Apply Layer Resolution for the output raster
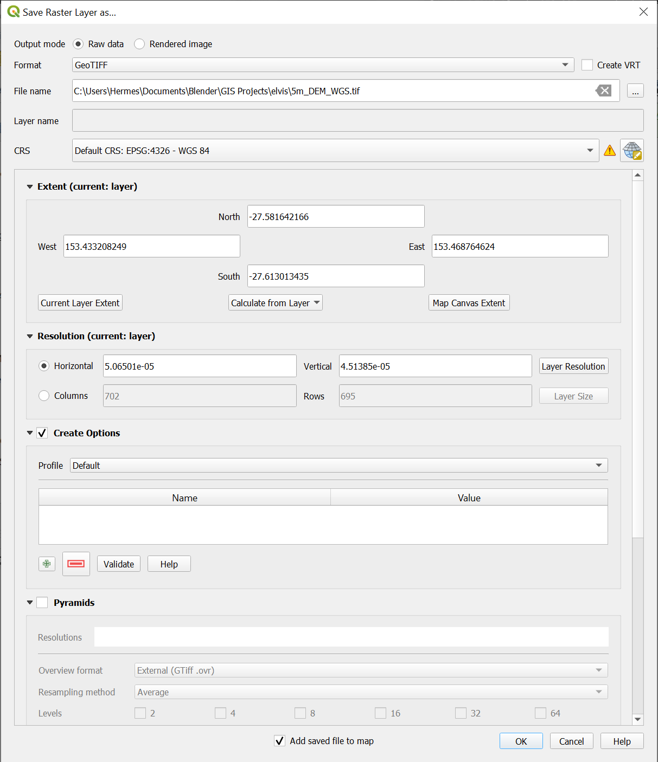The width and height of the screenshot is (658, 762). (573, 366)
